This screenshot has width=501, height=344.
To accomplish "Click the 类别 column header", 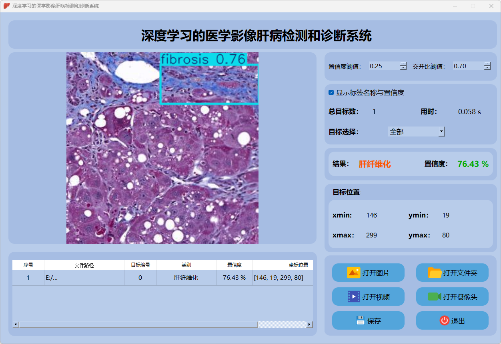I will 186,265.
